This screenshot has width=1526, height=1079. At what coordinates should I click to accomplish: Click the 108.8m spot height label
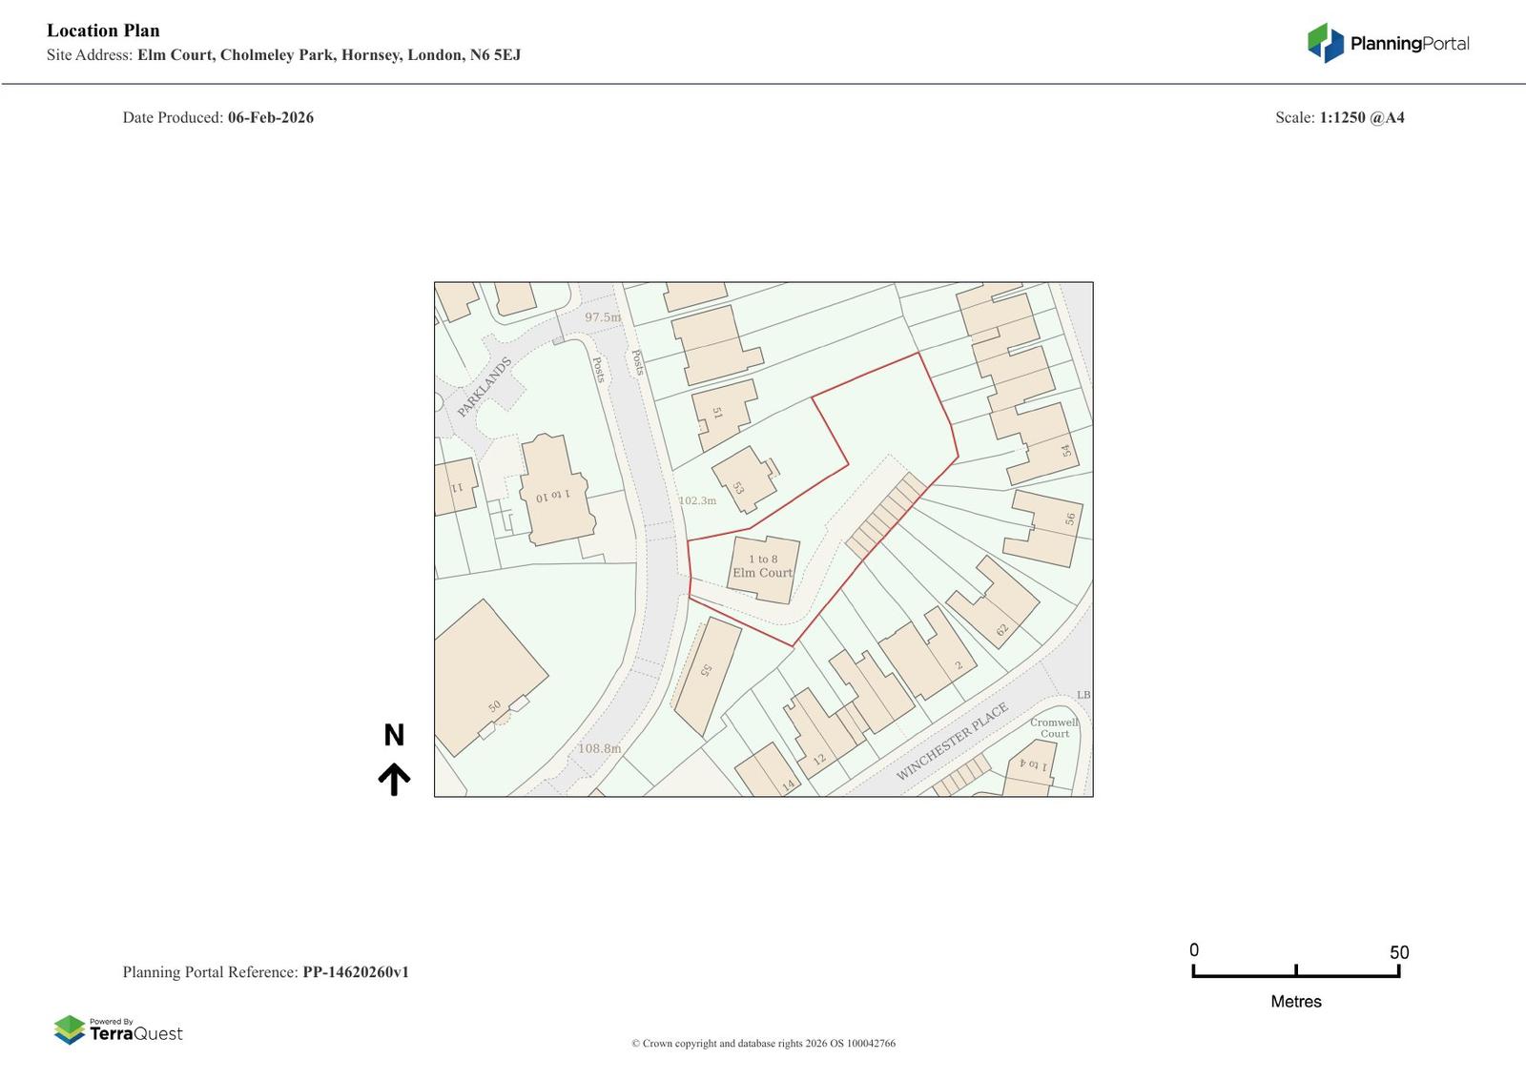tap(599, 748)
